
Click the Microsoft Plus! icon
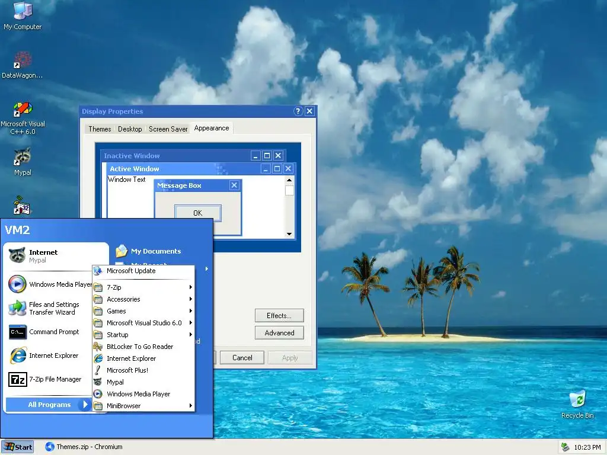[98, 370]
